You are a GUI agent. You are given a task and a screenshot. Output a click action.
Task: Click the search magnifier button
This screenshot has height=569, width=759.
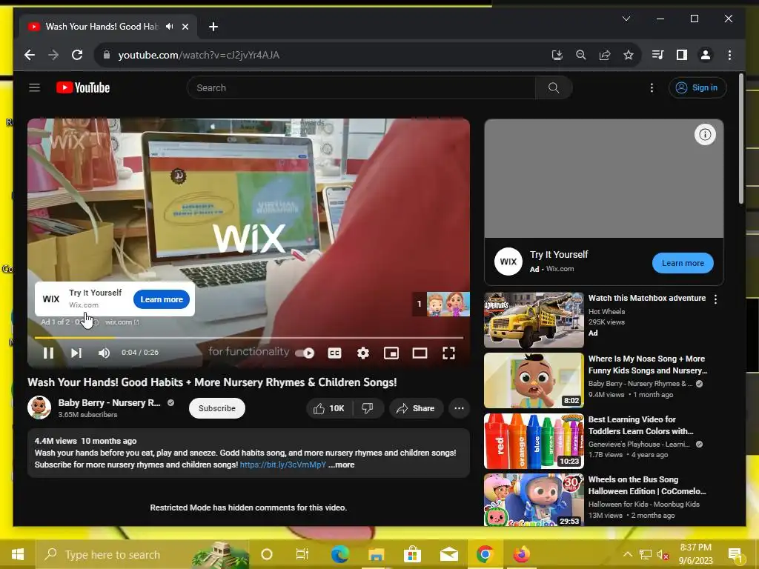(x=554, y=87)
